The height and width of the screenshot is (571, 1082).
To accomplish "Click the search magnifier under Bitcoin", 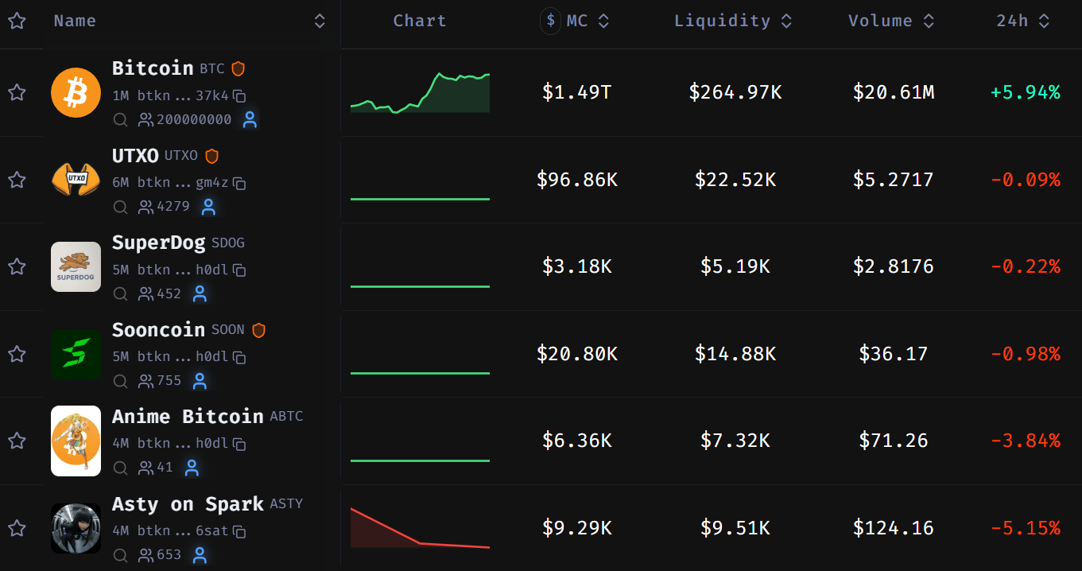I will [x=120, y=120].
